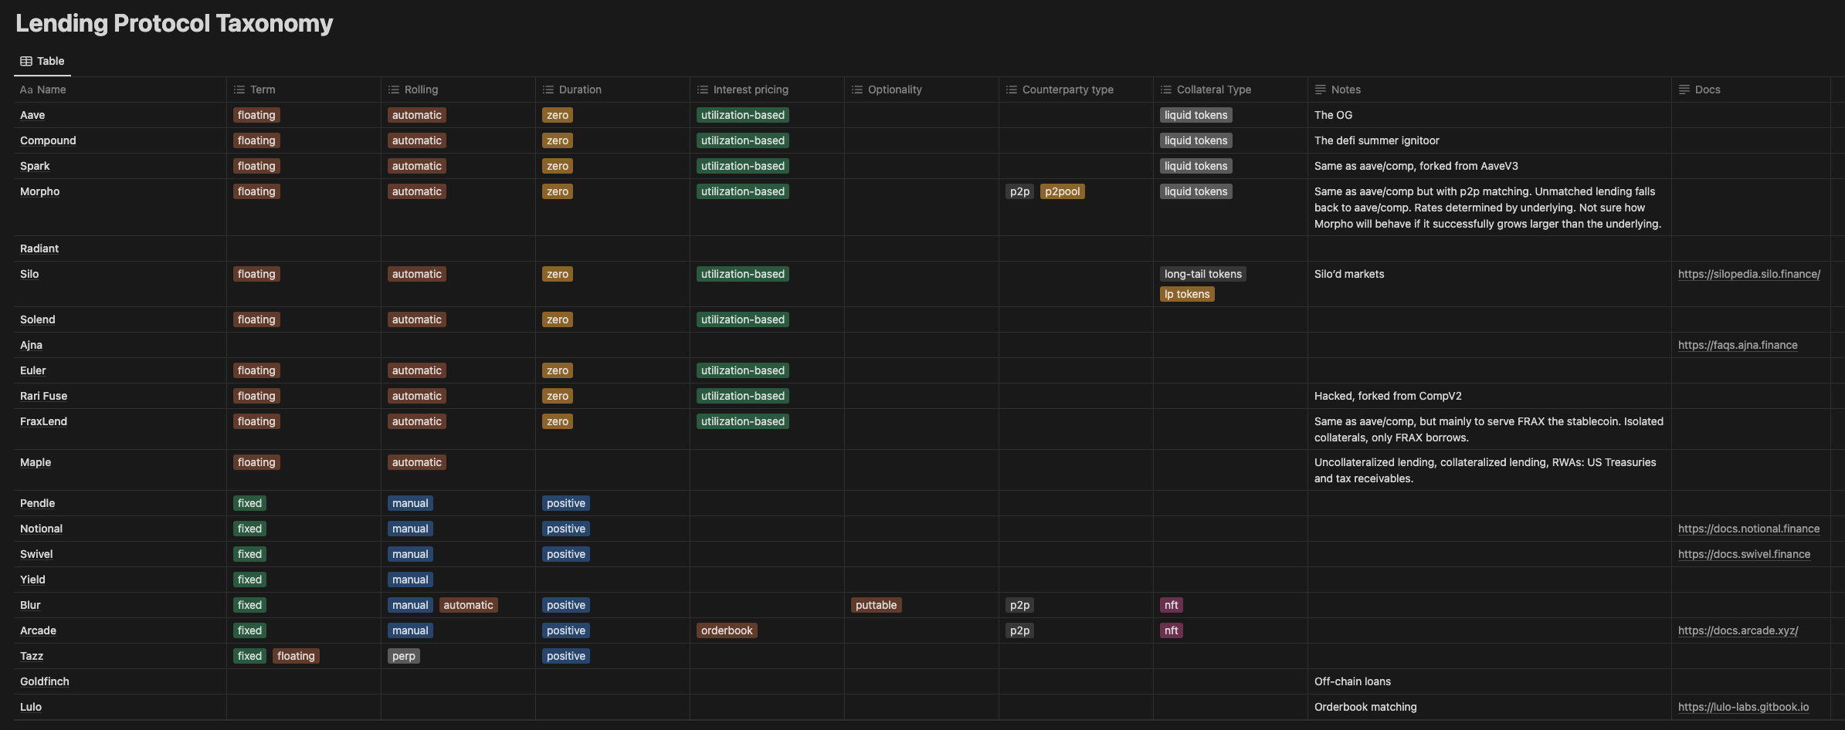Click the text icon beside the Notes header
This screenshot has width=1845, height=730.
click(1319, 90)
